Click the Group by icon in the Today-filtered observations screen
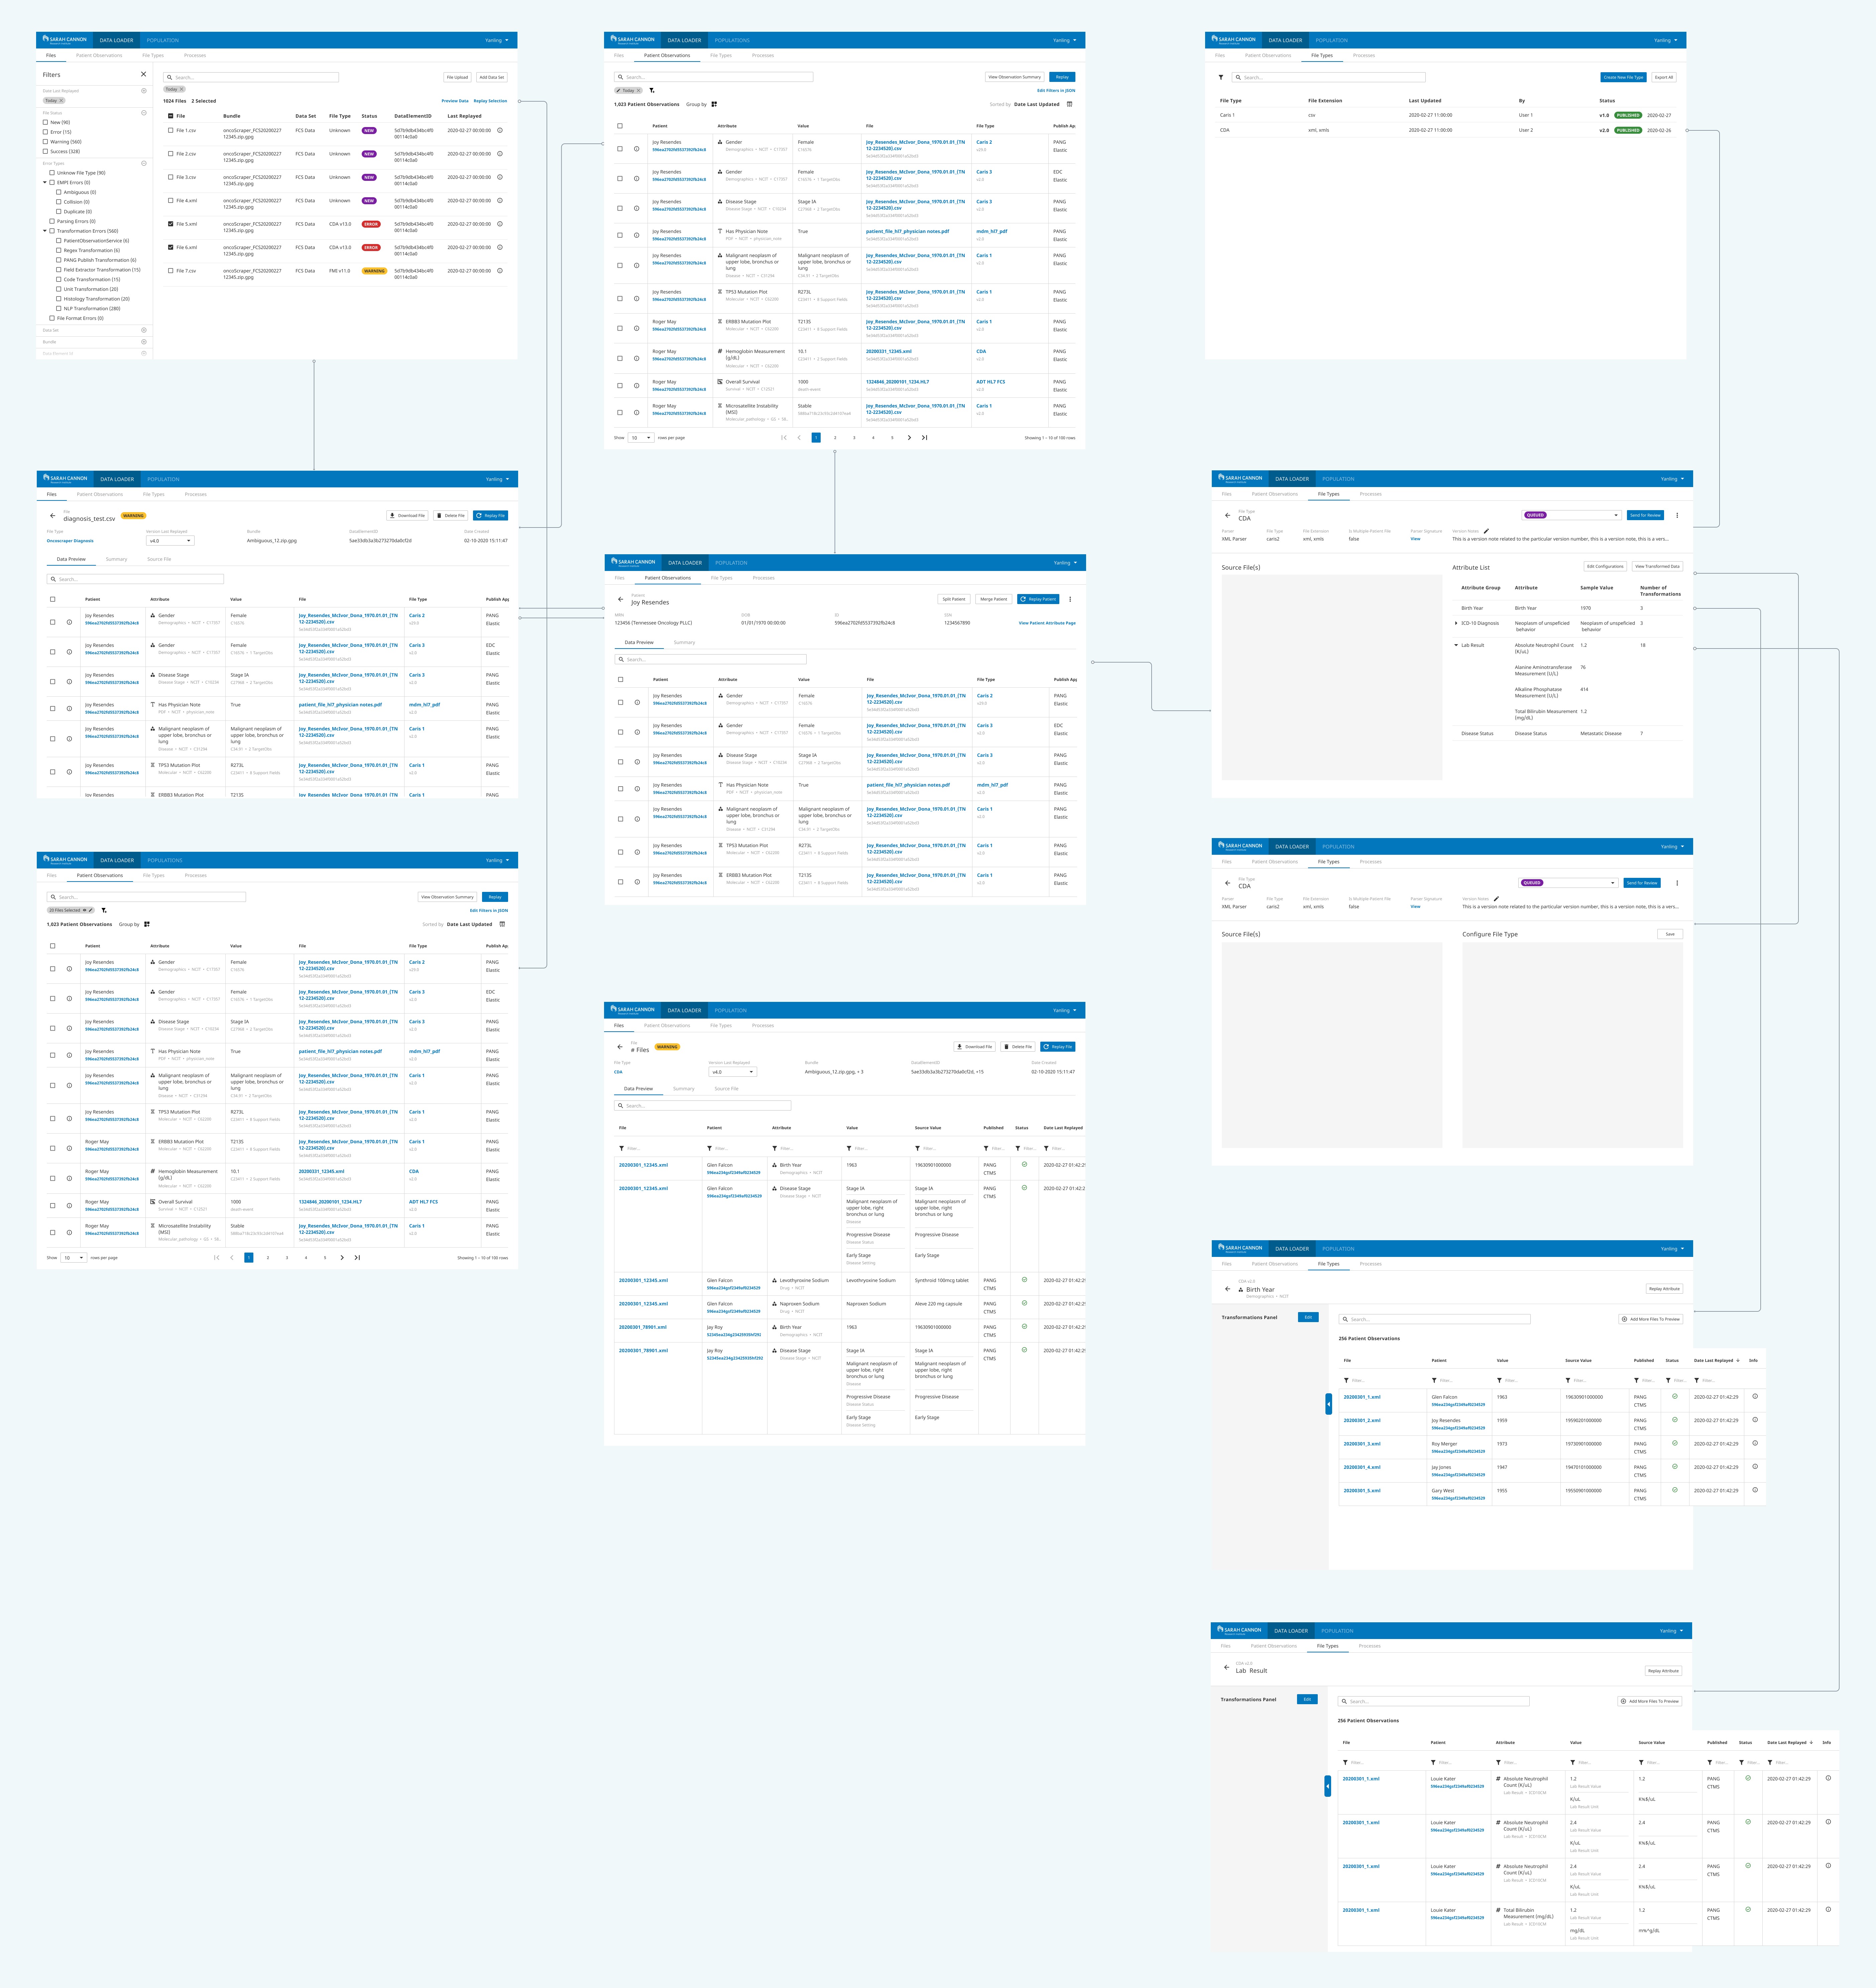 click(x=714, y=104)
